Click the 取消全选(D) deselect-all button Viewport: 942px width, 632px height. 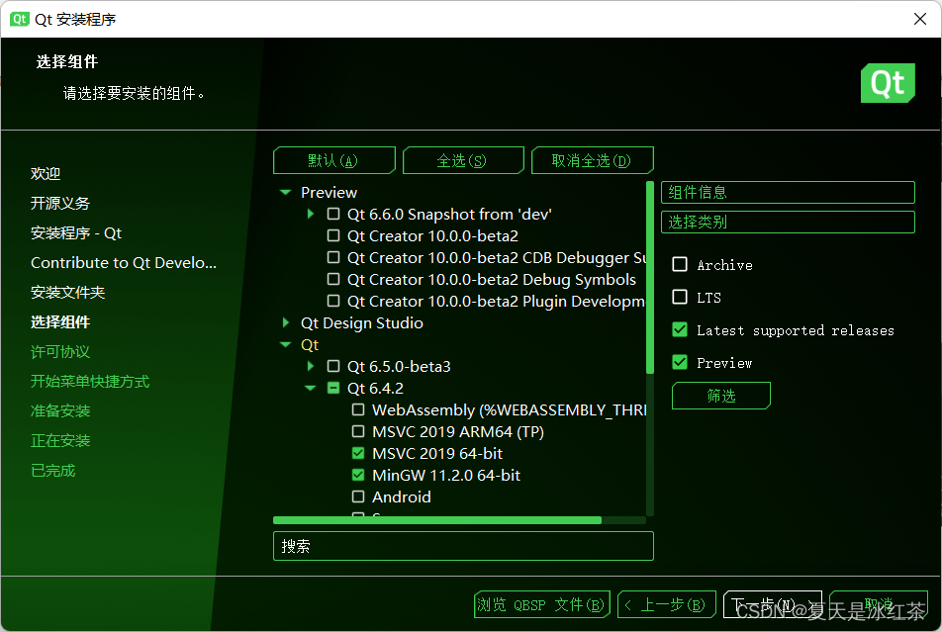[x=593, y=160]
